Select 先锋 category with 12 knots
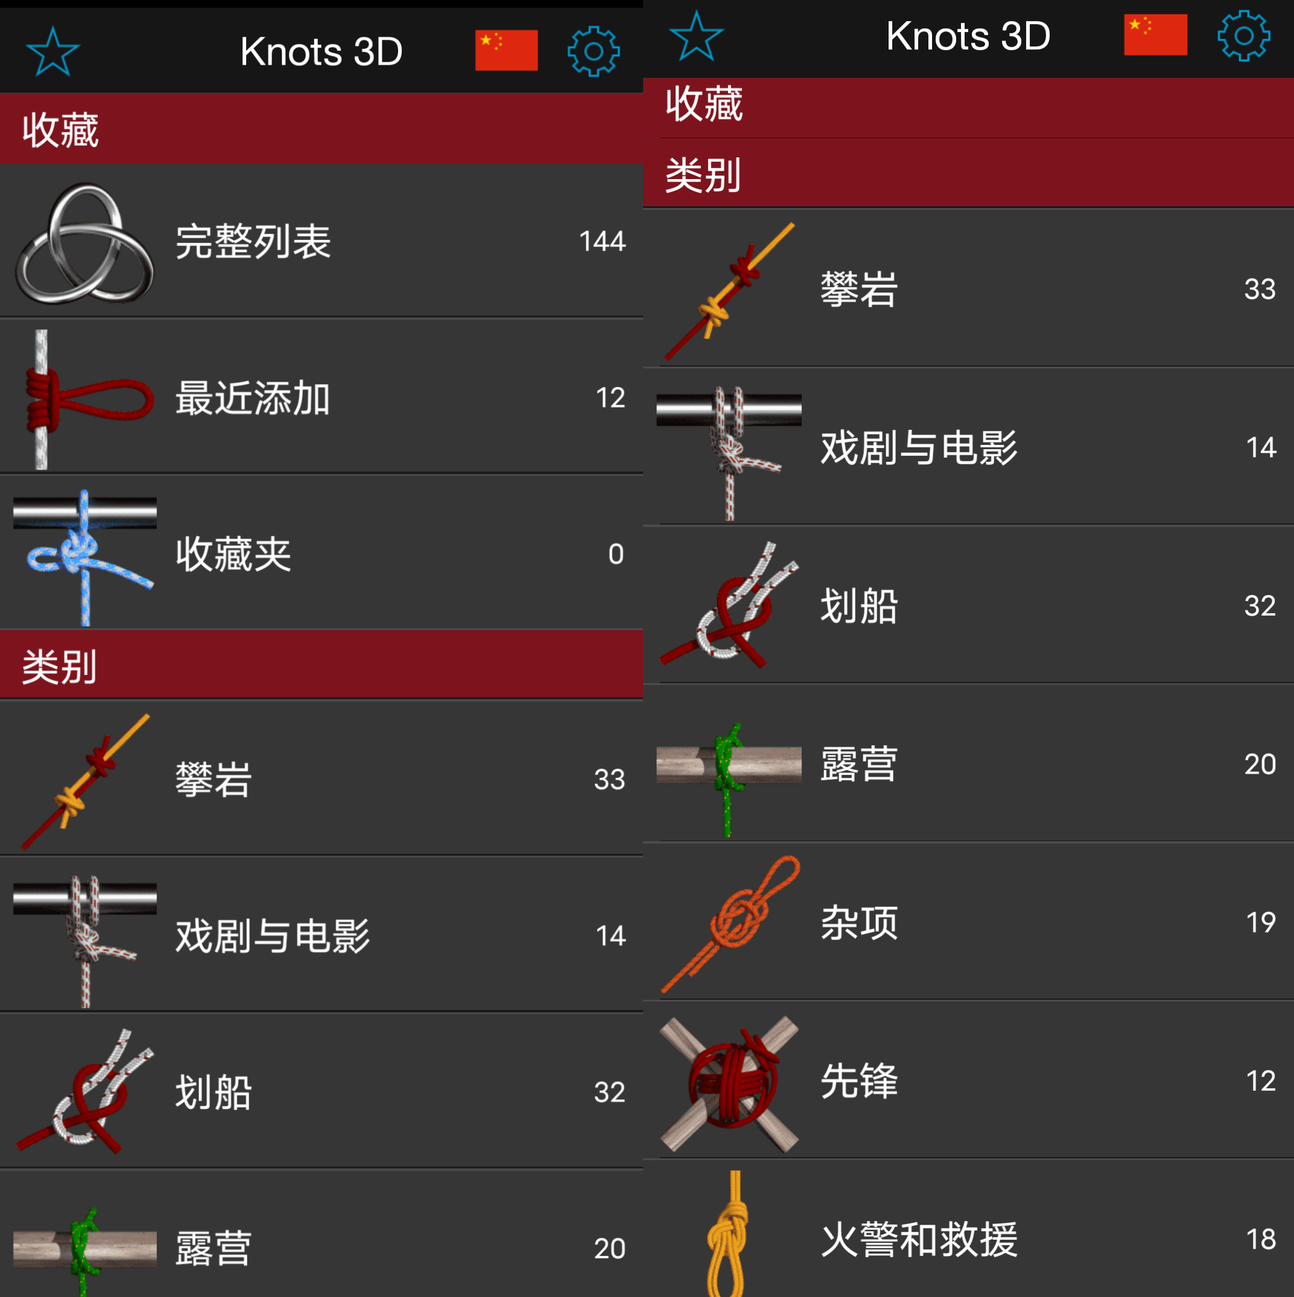 coord(968,1080)
